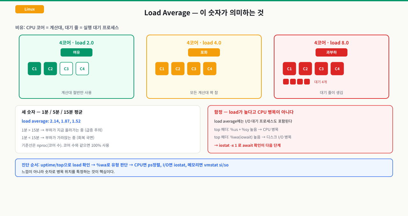
Task: Click heading 4코어 · load 4.0
Action: 204,43
